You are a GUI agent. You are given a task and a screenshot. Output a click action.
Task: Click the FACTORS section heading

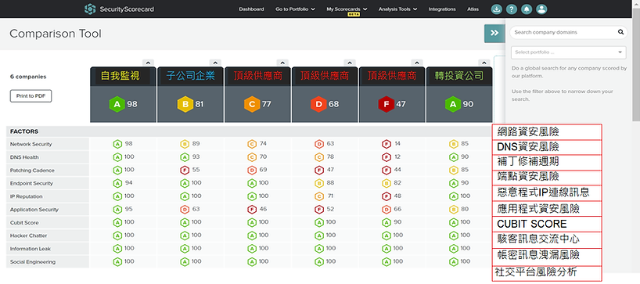24,131
